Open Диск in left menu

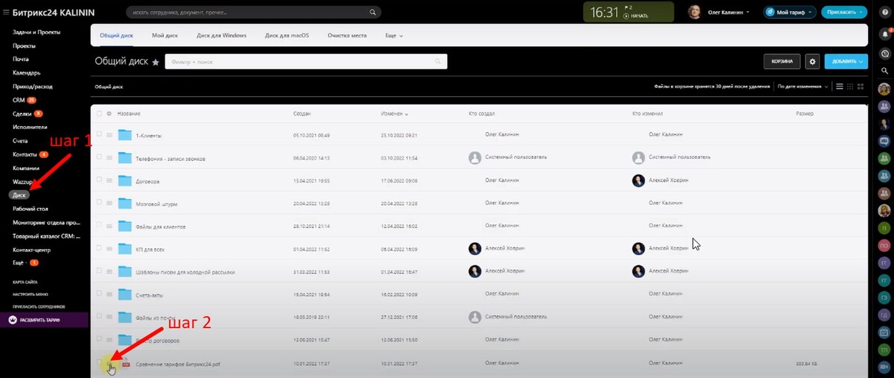click(19, 195)
